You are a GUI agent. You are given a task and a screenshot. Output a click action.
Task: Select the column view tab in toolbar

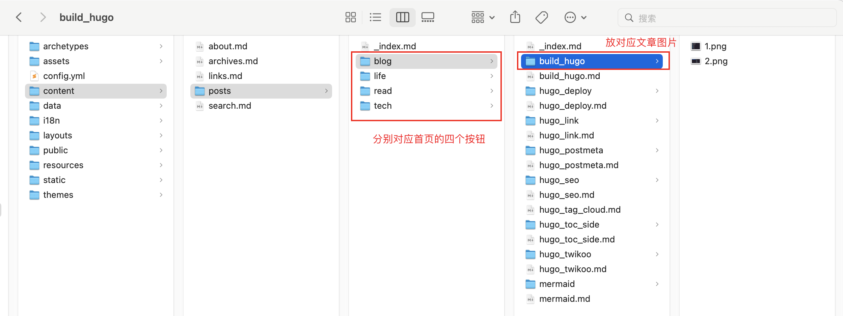click(x=403, y=17)
